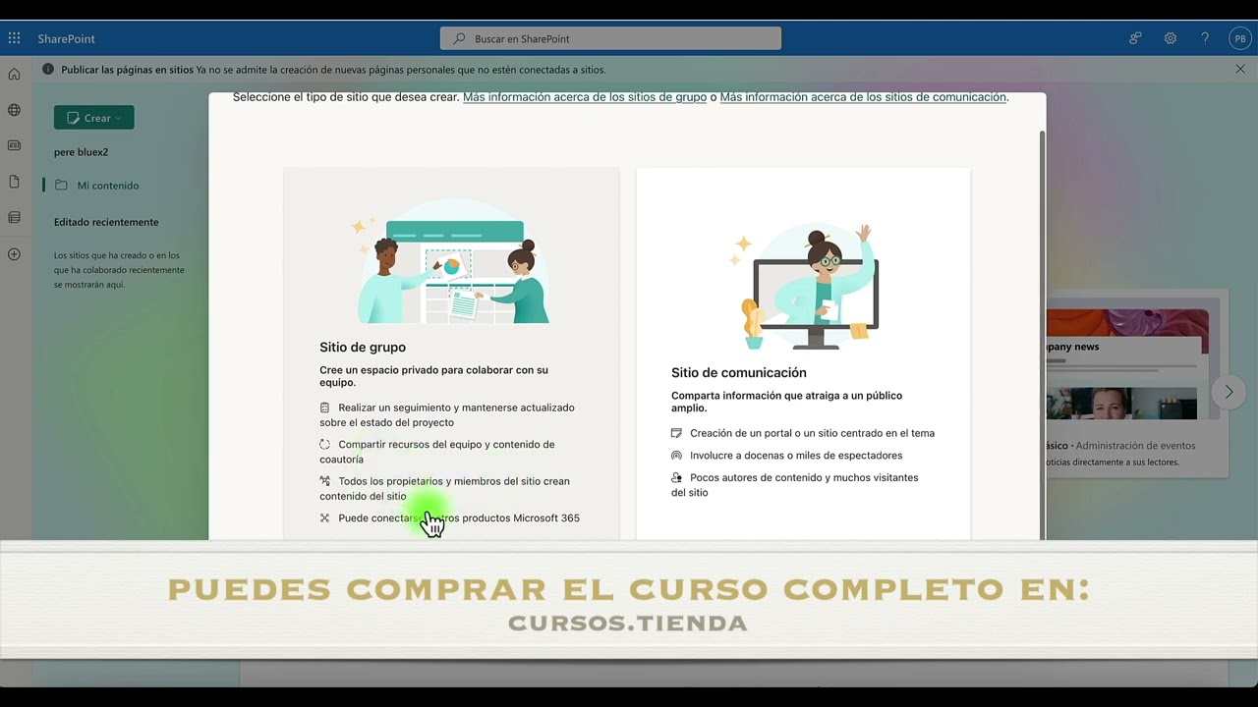Click the Buscar en SharePoint search box
This screenshot has width=1258, height=707.
[610, 38]
